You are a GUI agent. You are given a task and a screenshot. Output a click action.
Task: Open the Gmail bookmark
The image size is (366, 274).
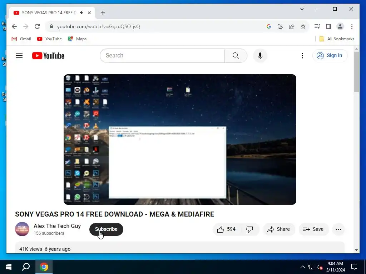pyautogui.click(x=21, y=39)
